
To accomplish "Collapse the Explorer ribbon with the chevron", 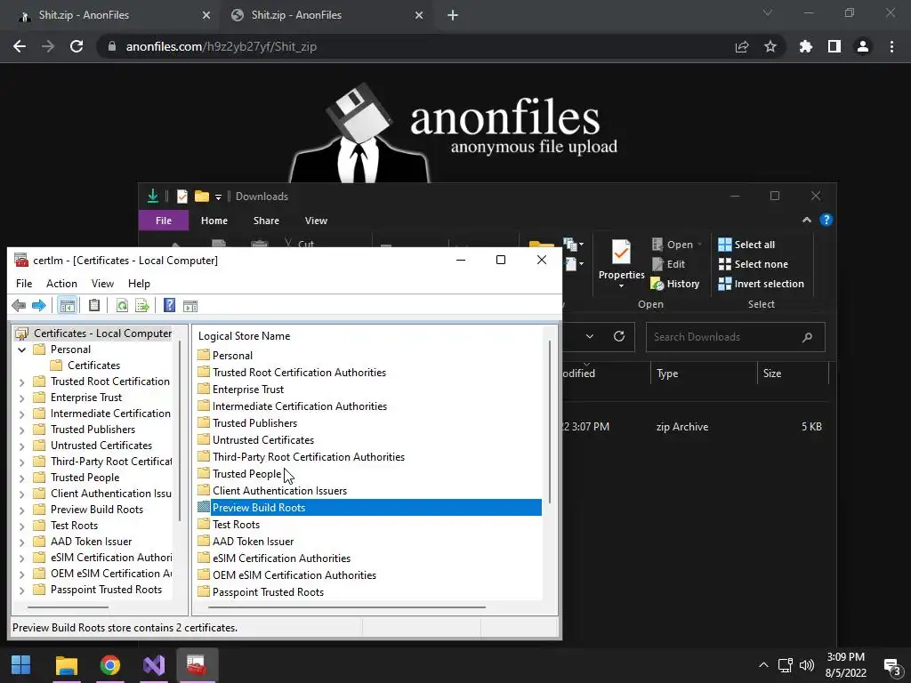I will pos(806,220).
